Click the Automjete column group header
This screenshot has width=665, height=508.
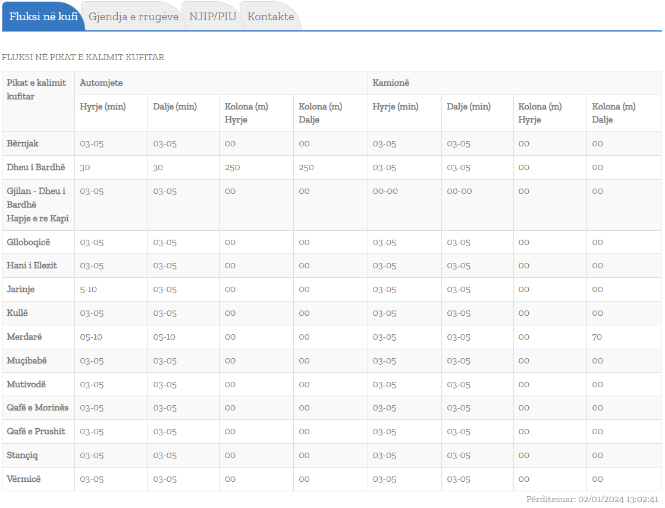coord(102,83)
